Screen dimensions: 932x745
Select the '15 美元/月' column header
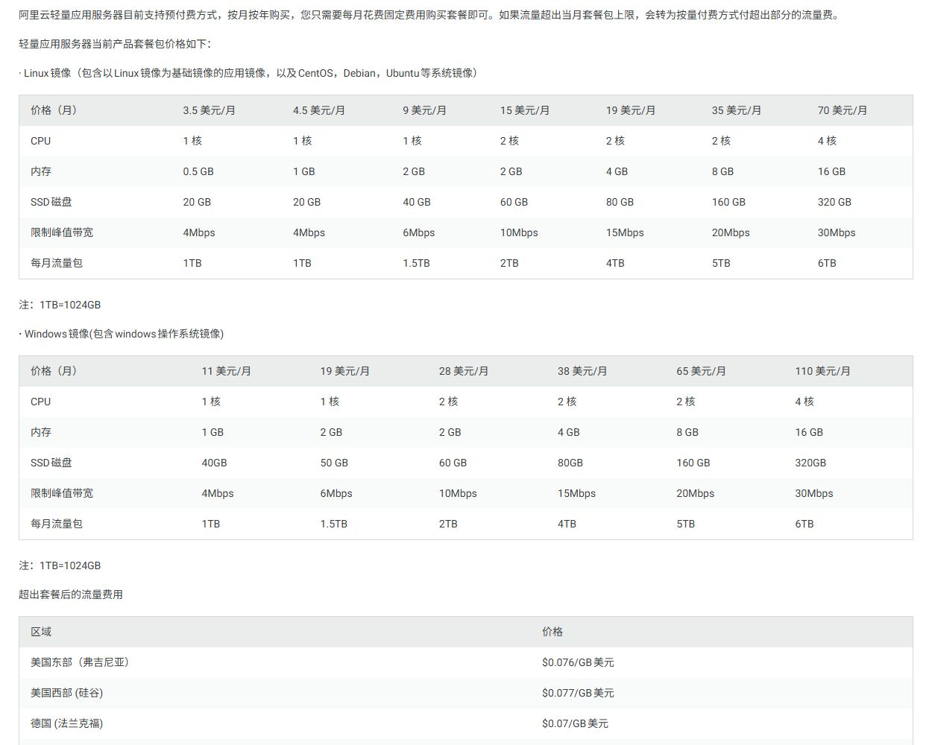click(525, 110)
